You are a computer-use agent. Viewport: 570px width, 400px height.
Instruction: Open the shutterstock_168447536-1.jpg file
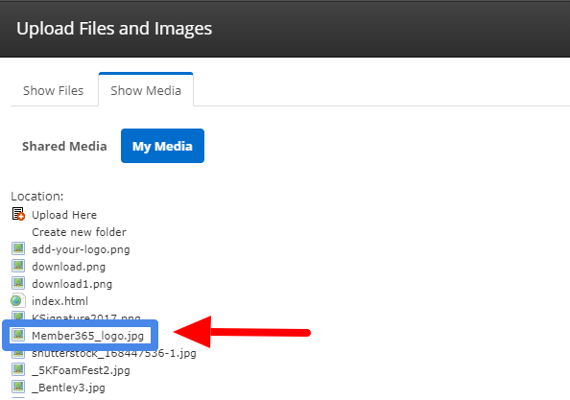[x=114, y=353]
